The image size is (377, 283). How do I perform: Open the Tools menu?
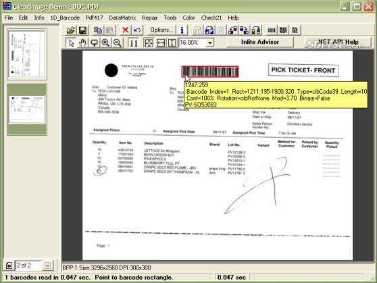click(x=170, y=18)
